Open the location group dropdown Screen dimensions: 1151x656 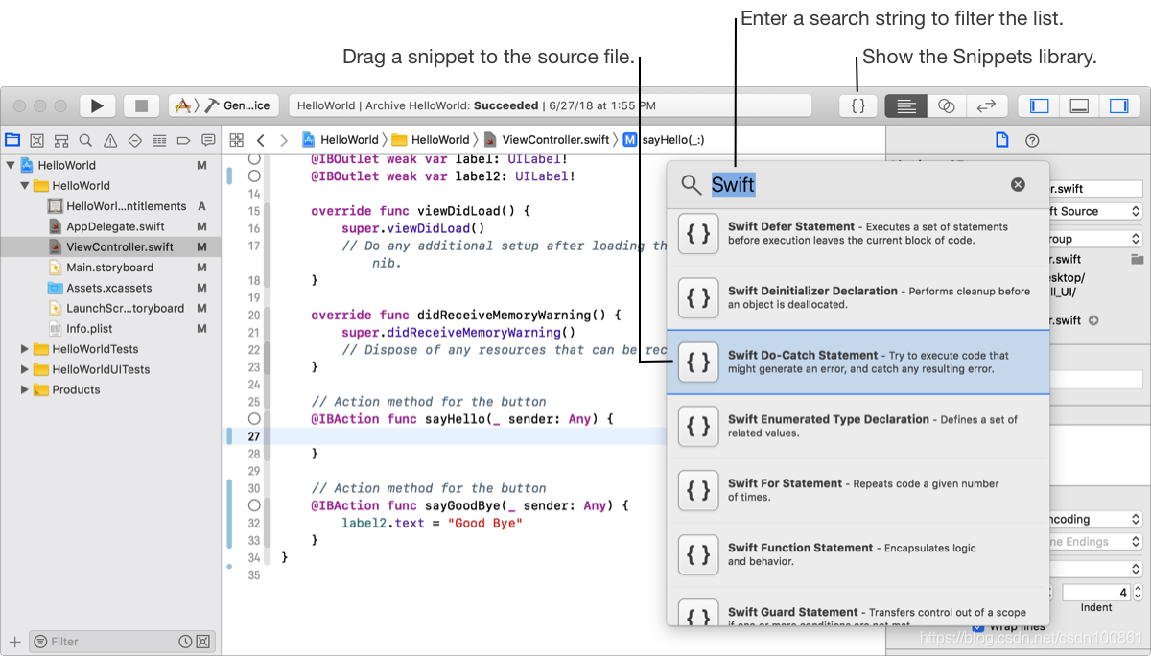[1095, 239]
